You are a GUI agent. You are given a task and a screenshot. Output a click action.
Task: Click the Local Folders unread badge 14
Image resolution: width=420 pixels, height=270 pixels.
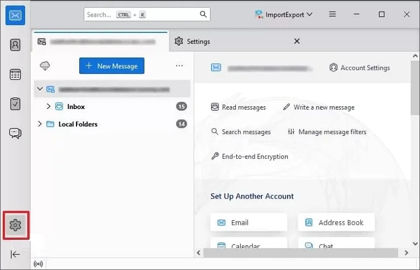(x=182, y=124)
